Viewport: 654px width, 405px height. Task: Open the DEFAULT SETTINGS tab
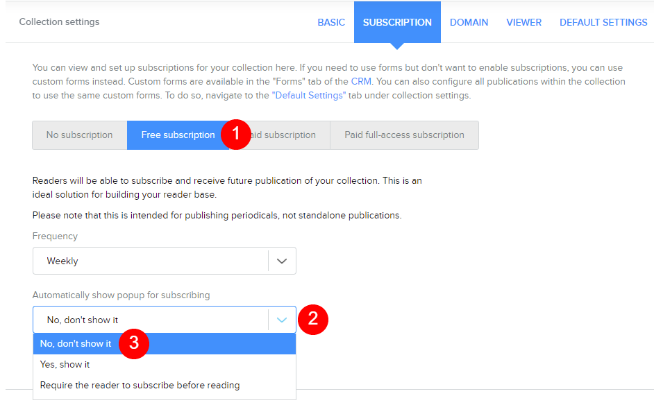pyautogui.click(x=603, y=22)
